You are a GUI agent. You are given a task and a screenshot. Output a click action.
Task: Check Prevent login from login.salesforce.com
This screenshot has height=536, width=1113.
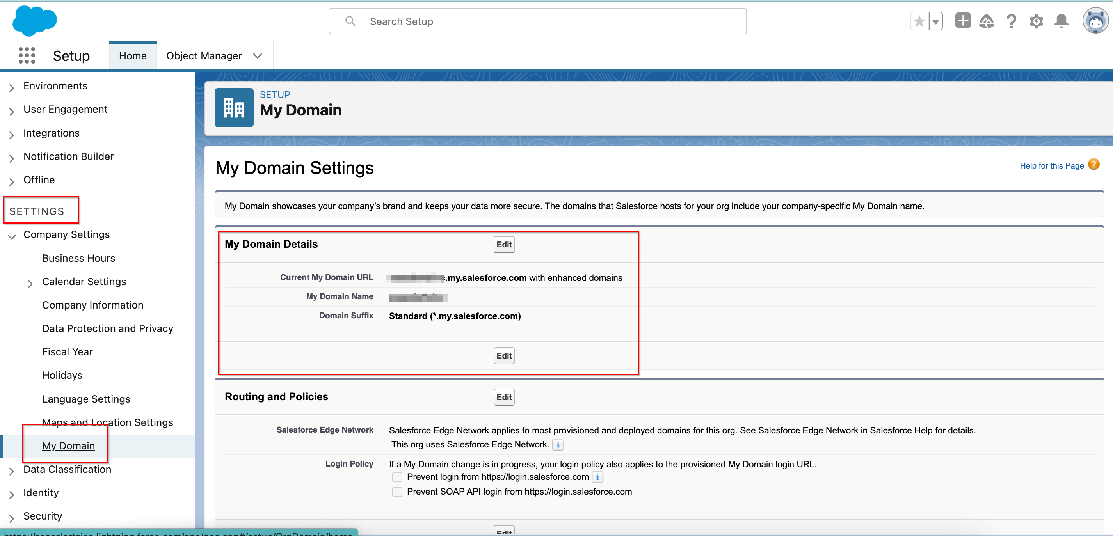click(397, 477)
